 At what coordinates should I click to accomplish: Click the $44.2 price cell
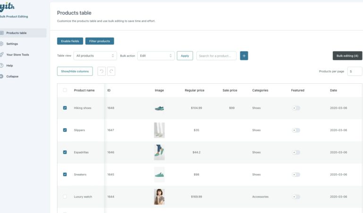coord(196,152)
